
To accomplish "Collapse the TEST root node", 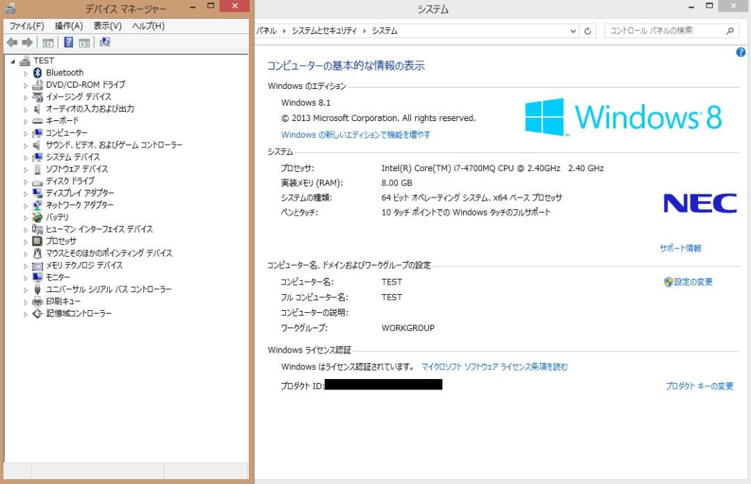I will tap(13, 61).
